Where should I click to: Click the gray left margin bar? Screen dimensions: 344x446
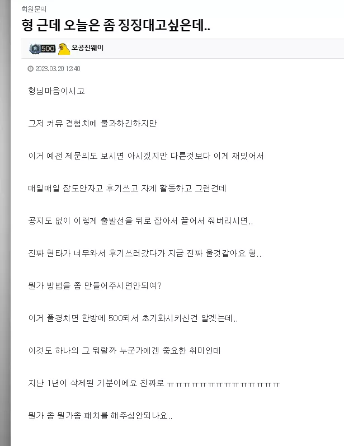[6, 223]
